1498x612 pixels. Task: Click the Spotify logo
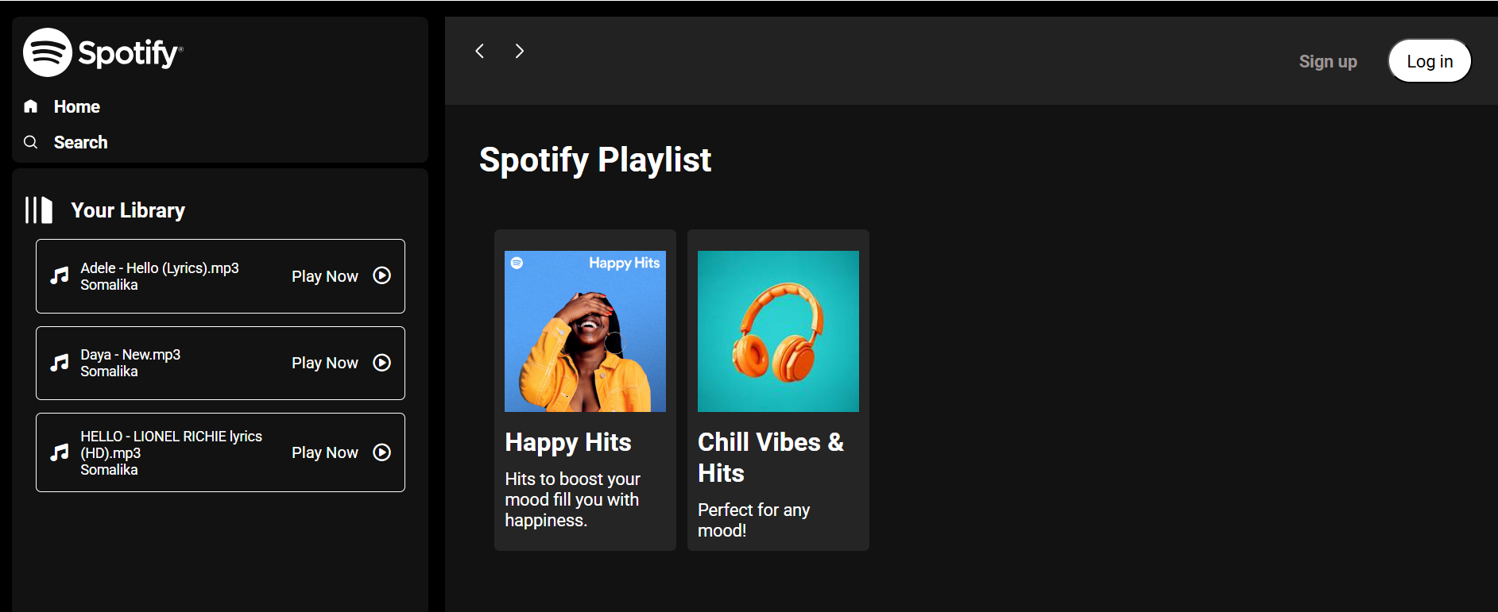tap(103, 52)
